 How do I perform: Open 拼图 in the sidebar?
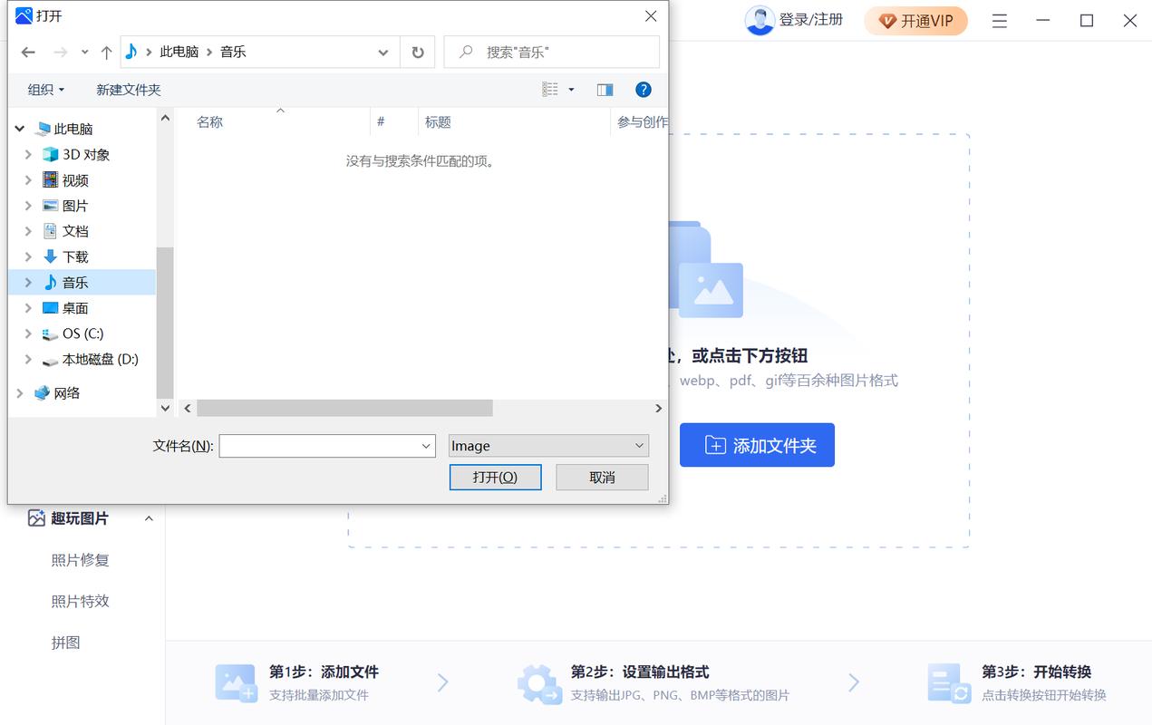tap(66, 643)
